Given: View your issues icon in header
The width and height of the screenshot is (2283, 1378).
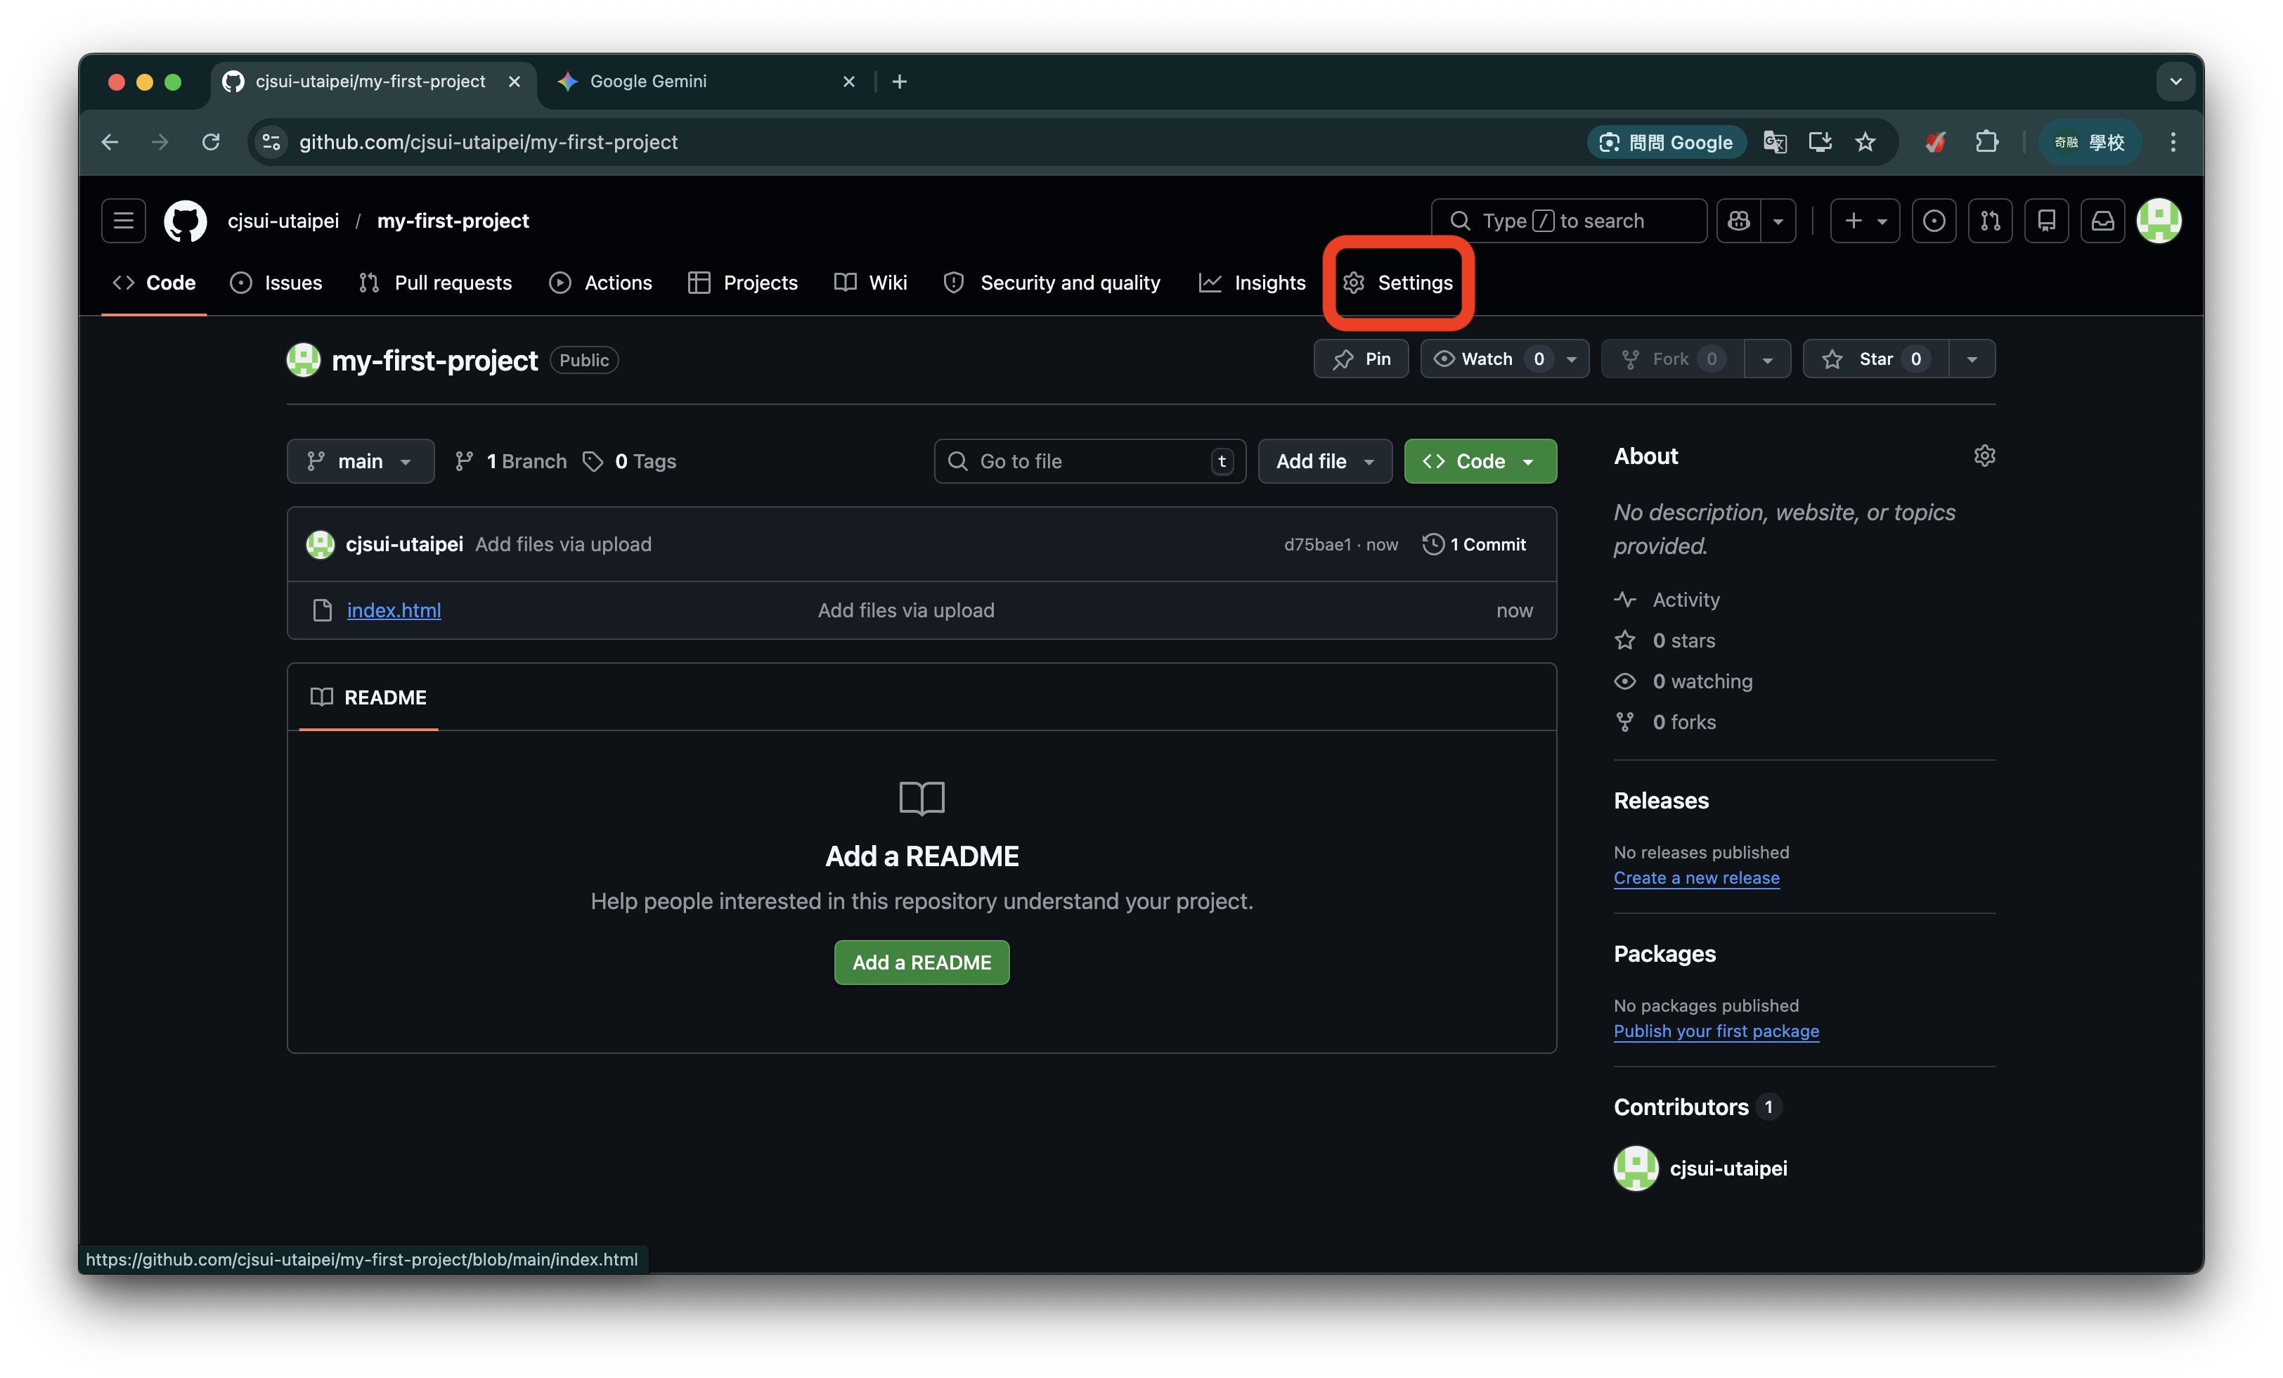Looking at the screenshot, I should 1934,221.
